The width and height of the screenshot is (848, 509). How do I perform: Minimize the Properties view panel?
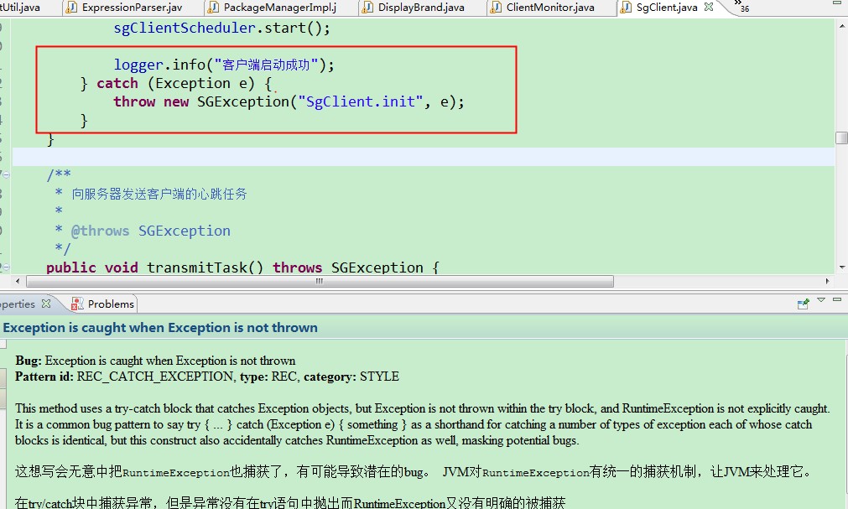[x=836, y=299]
